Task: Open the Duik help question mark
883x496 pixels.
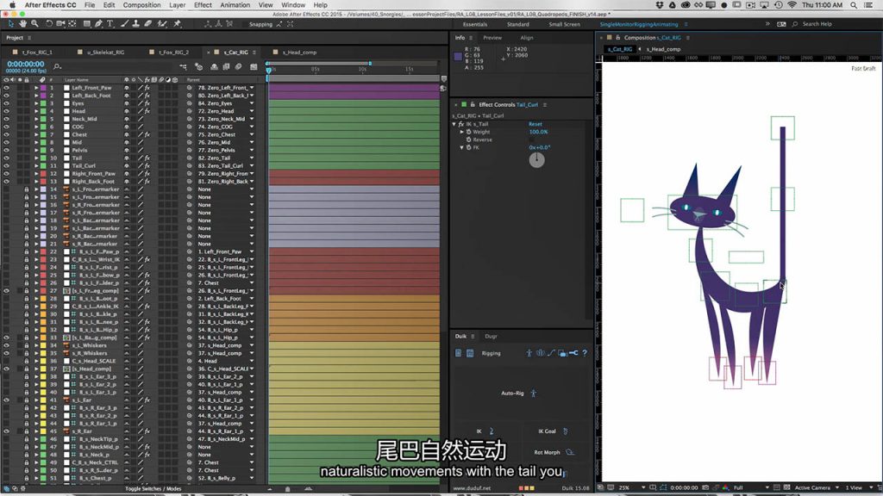Action: (x=585, y=353)
